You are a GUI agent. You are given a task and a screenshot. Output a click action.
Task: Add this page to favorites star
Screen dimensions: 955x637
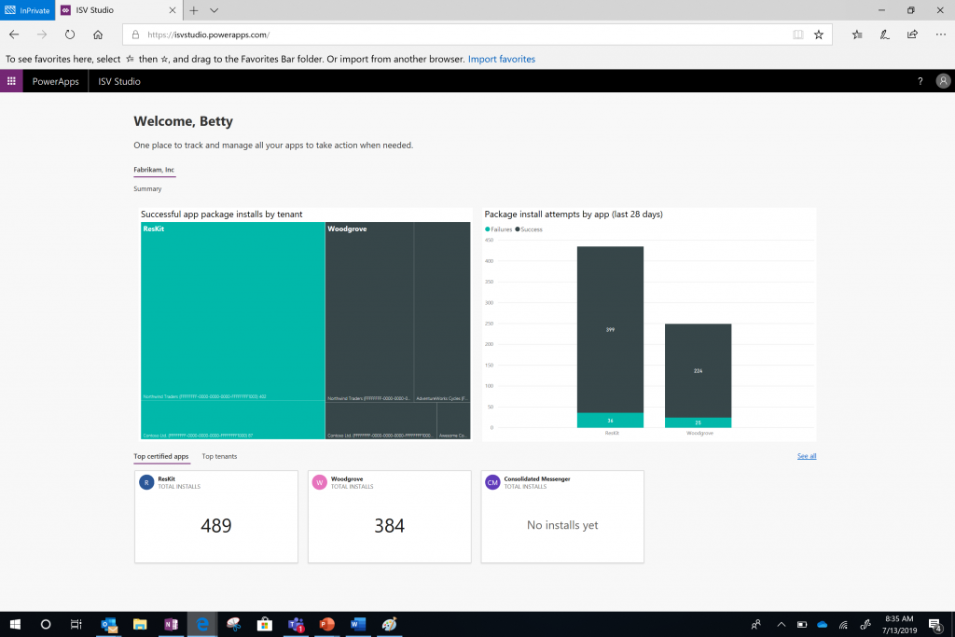pyautogui.click(x=819, y=35)
